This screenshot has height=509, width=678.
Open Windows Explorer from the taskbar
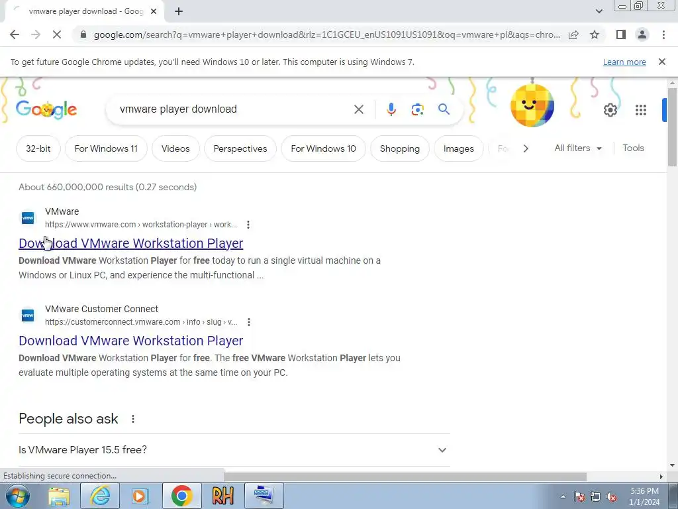pyautogui.click(x=59, y=496)
